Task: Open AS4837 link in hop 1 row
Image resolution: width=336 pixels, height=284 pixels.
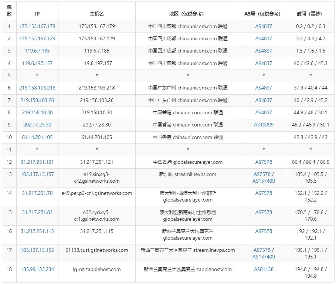Action: [264, 26]
